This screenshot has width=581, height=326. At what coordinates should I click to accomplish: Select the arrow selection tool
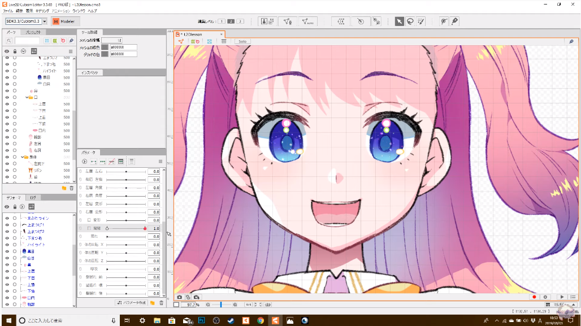click(399, 21)
